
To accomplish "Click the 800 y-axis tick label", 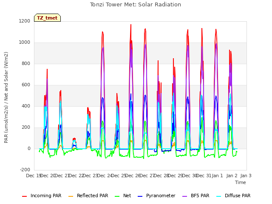I will (x=26, y=63).
